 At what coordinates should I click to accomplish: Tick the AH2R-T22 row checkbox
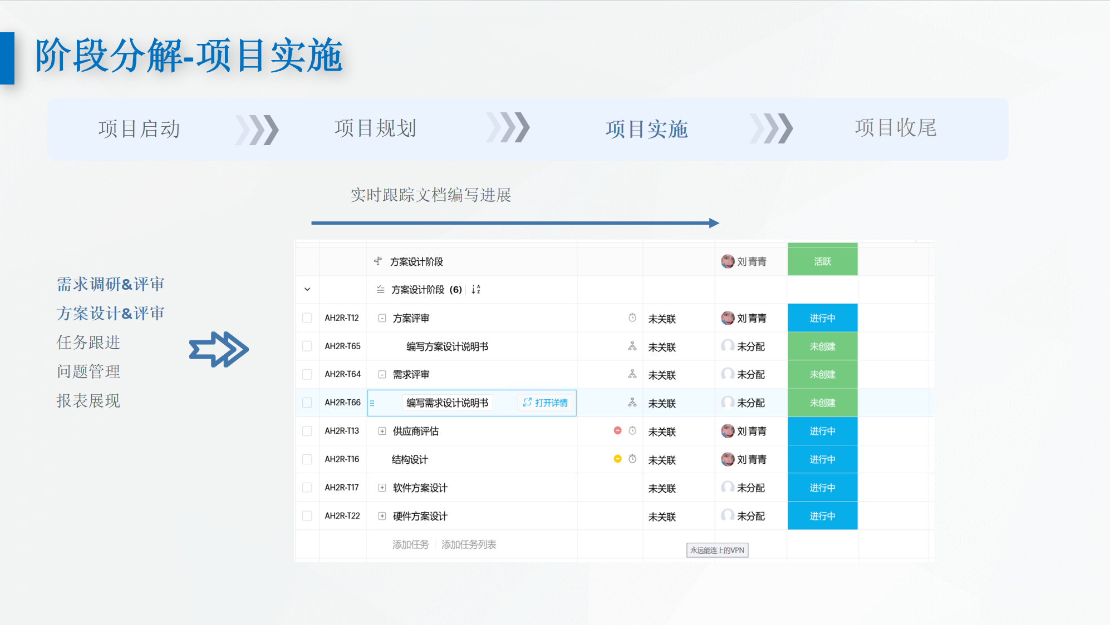[307, 516]
